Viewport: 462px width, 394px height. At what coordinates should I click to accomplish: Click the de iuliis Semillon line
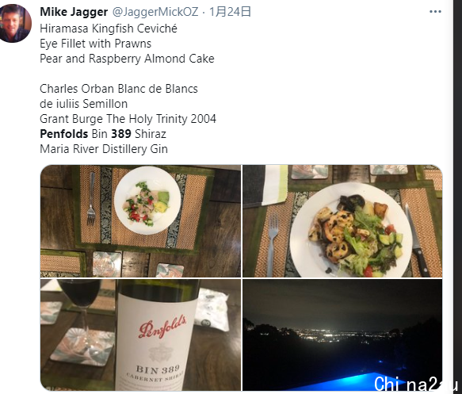(x=84, y=104)
